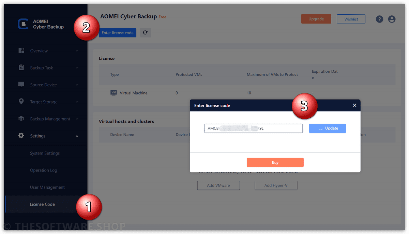Image resolution: width=409 pixels, height=234 pixels.
Task: Expand the Source Device chevron
Action: (77, 85)
